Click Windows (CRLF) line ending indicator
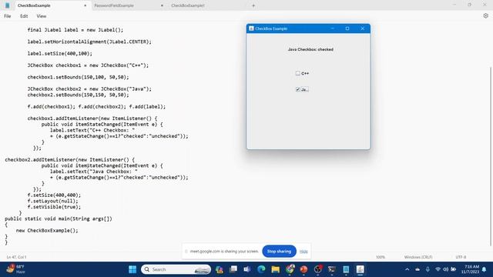This screenshot has width=493, height=277. coord(418,257)
